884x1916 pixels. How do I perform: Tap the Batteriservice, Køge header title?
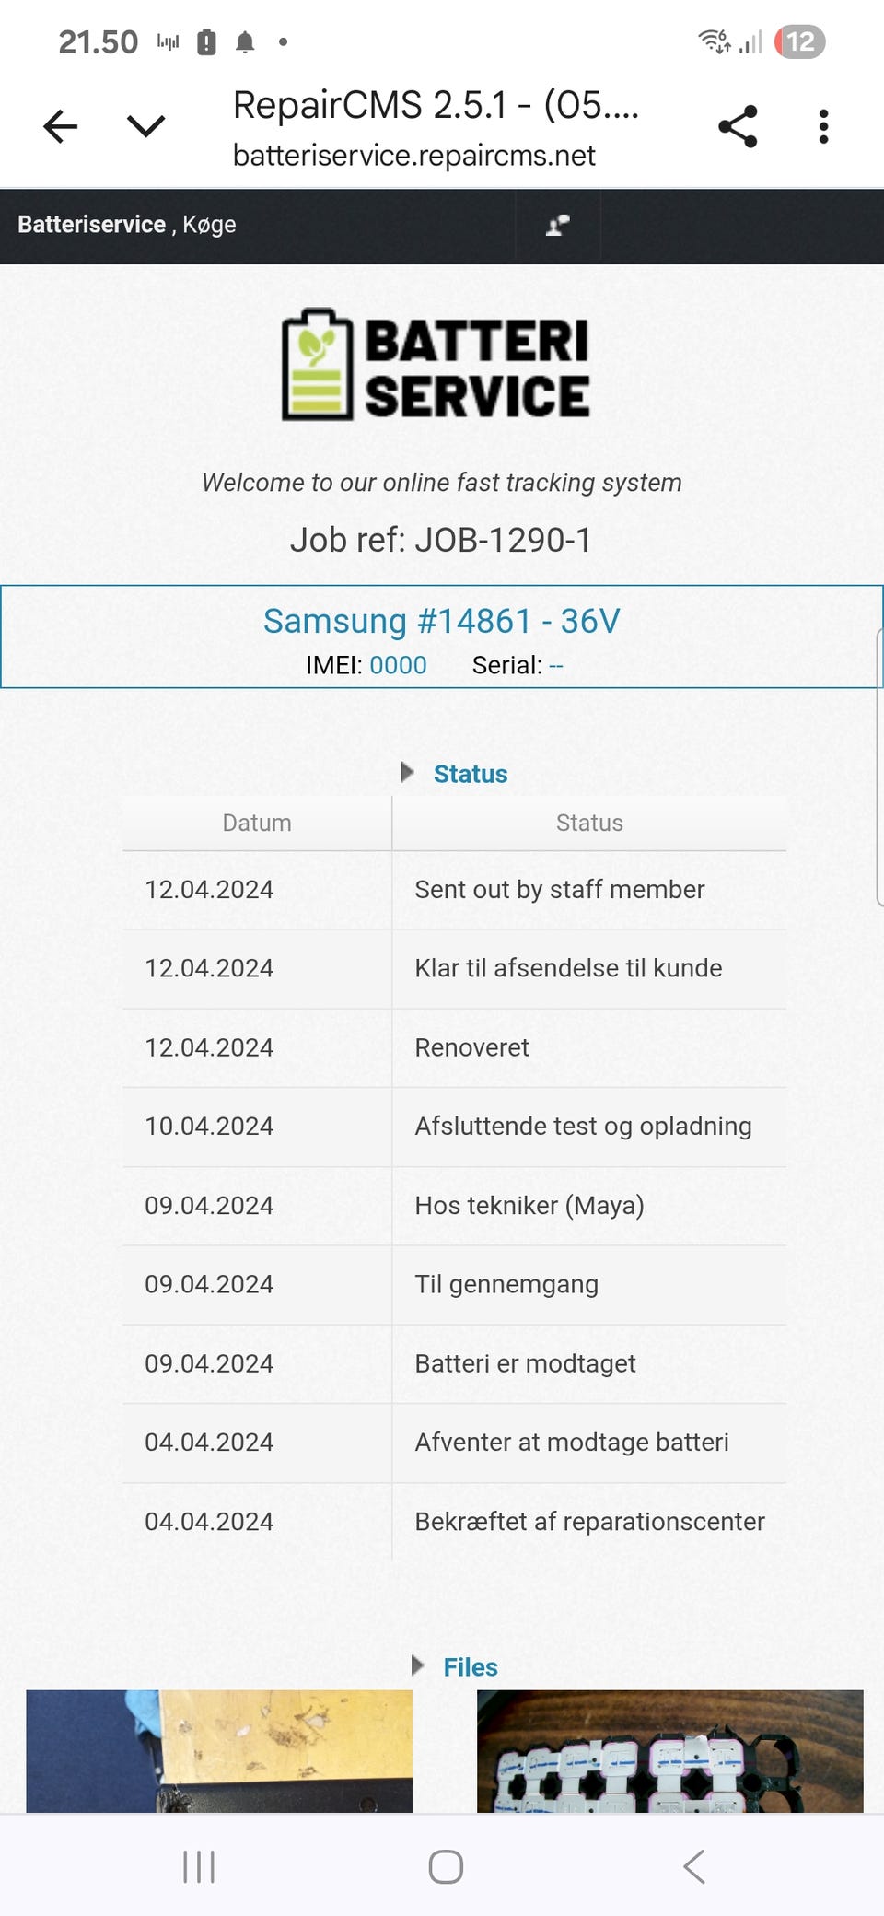[127, 225]
